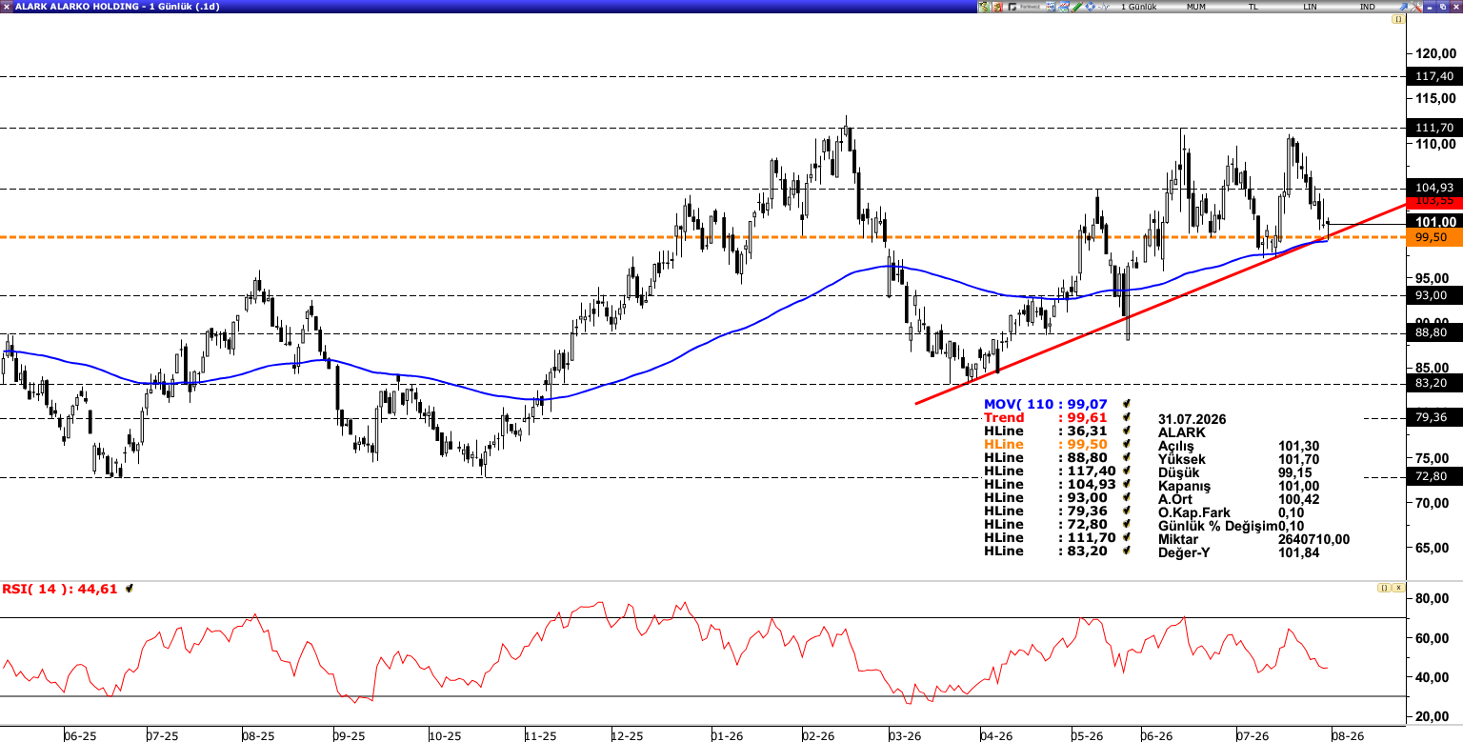Viewport: 1463px width, 742px height.
Task: Click the 72,80 price axis label
Action: (1433, 476)
